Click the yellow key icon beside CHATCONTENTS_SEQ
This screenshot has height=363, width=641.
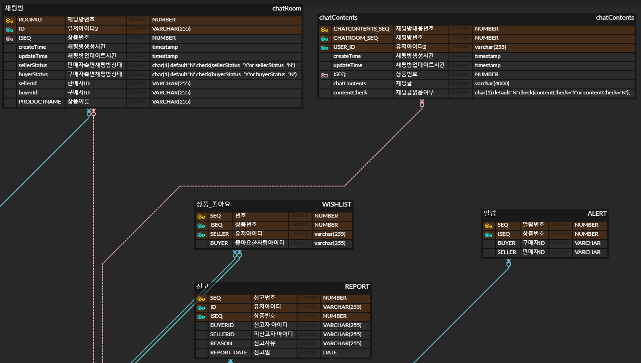click(324, 29)
